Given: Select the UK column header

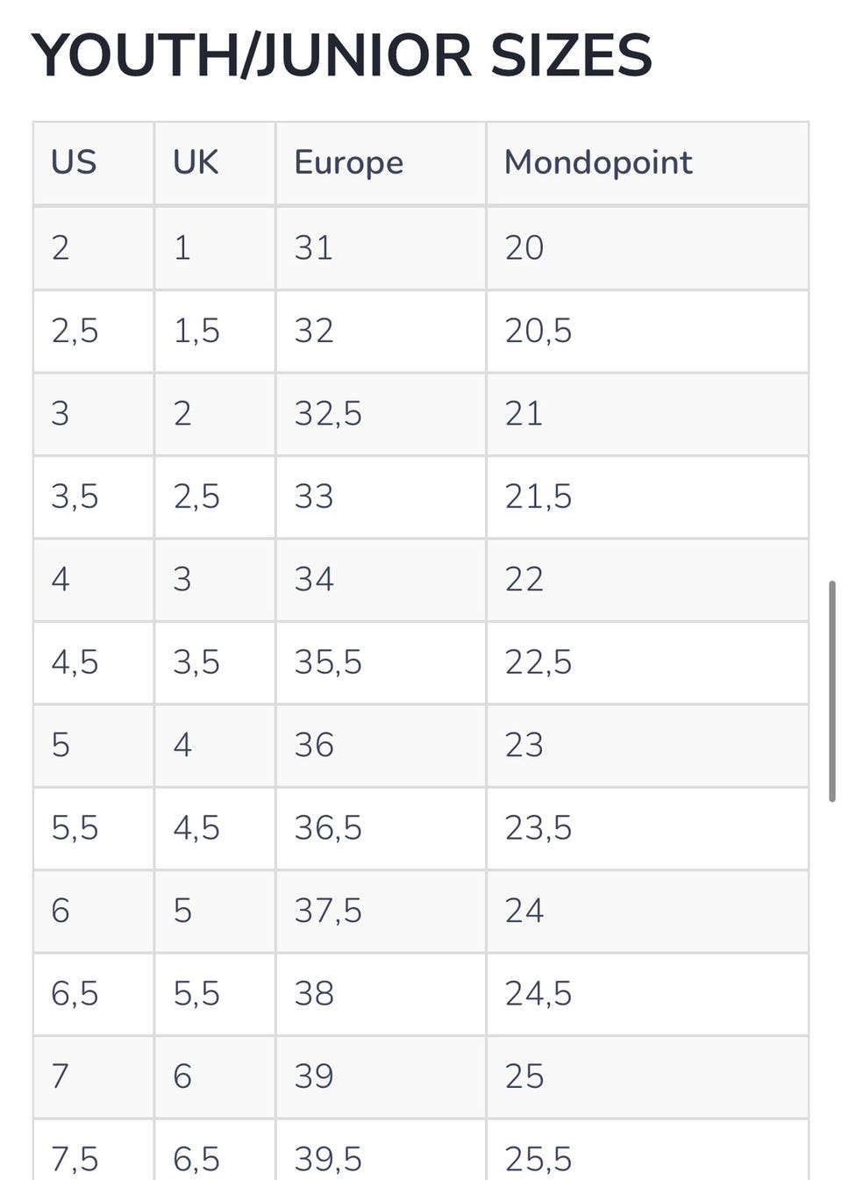Looking at the screenshot, I should point(196,163).
